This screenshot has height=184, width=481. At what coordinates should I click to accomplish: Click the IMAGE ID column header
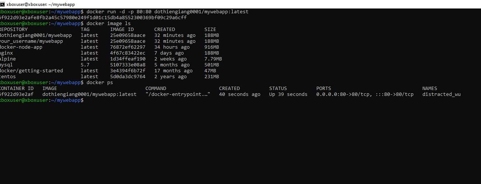[122, 29]
